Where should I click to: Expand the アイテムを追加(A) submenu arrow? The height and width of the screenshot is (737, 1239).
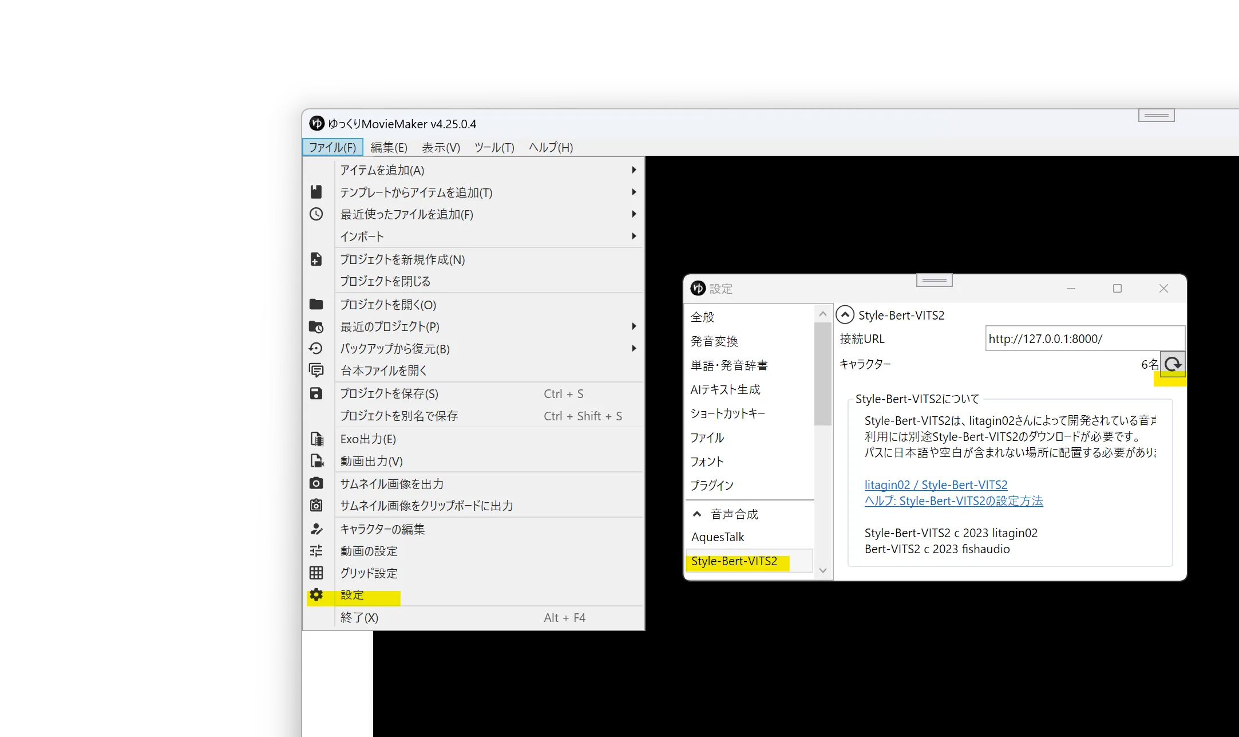click(x=634, y=170)
